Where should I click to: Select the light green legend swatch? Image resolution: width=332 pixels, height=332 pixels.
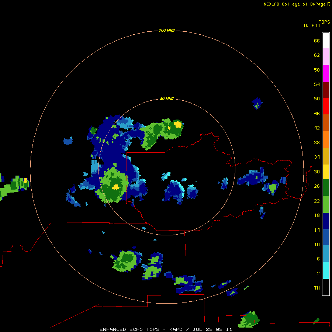tap(326, 204)
